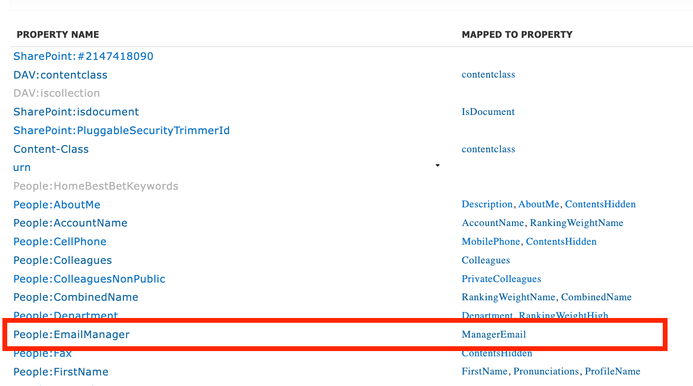693x386 pixels.
Task: Open the Content-Class crawled property
Action: (51, 149)
